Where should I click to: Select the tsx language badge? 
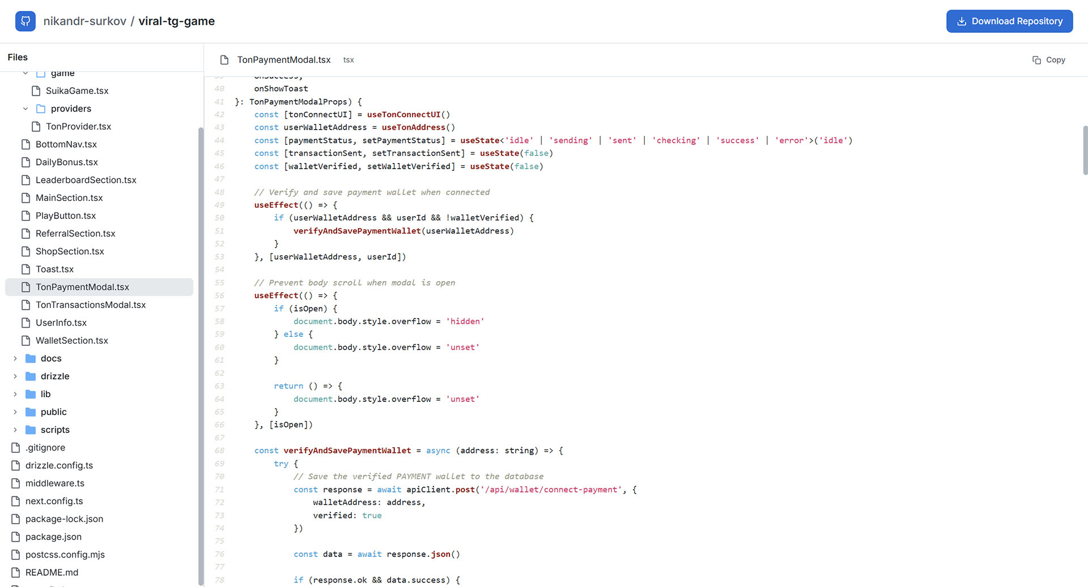348,59
